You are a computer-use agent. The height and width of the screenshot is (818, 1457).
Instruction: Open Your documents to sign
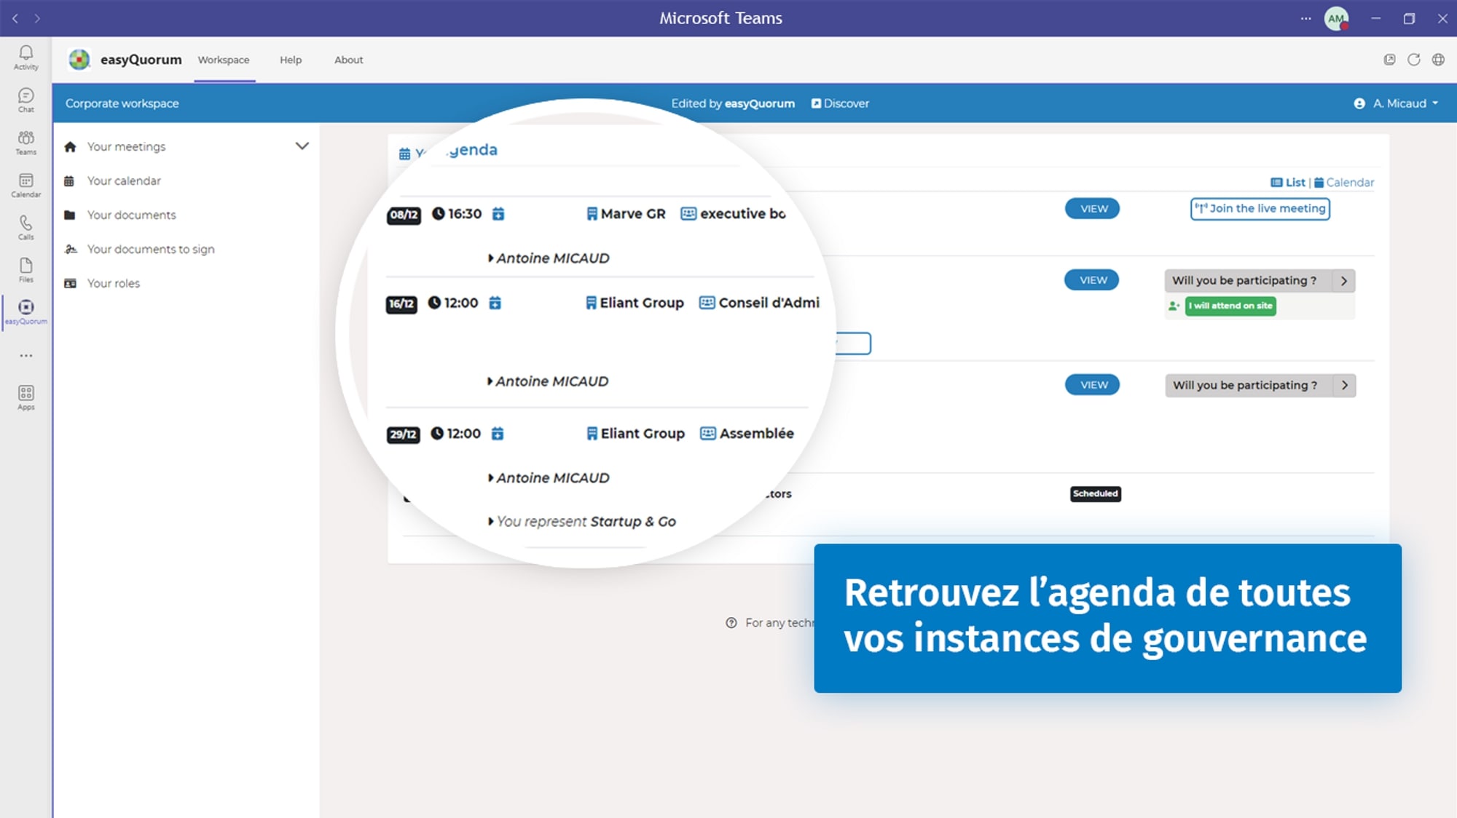[x=151, y=249]
